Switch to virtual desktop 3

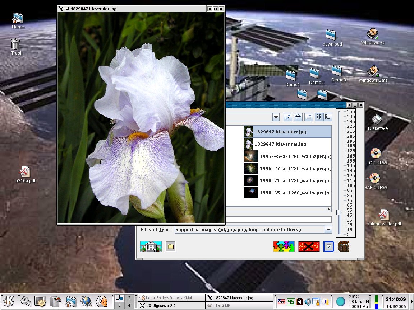[x=119, y=305]
